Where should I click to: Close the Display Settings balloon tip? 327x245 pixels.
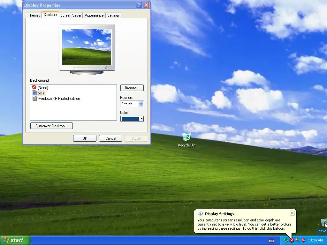292,213
